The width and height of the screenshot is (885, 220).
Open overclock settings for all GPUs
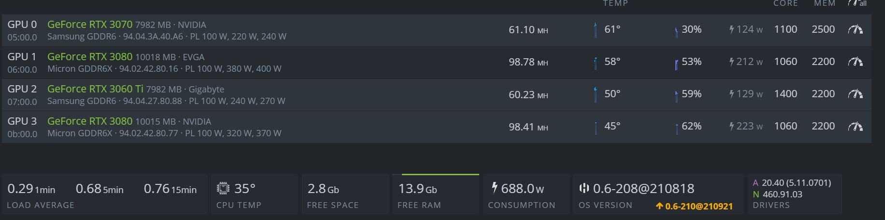856,3
